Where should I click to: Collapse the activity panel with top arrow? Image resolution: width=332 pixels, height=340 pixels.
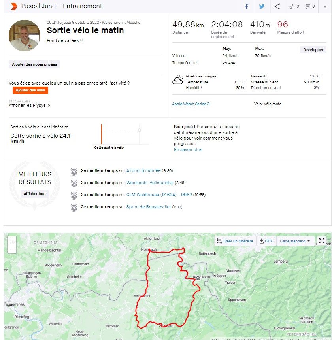tap(325, 6)
